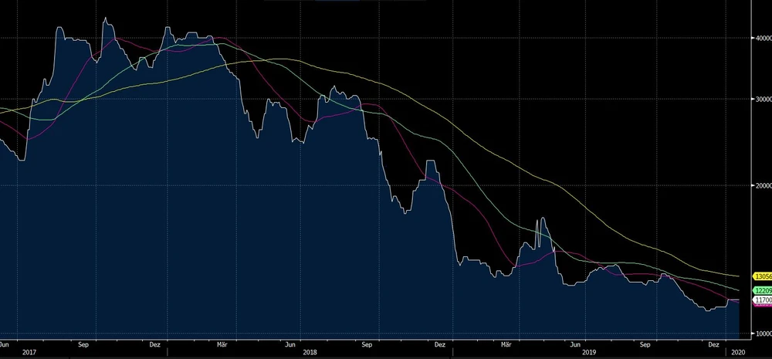772x359 pixels.
Task: Click the 20000 y-axis label
Action: pos(762,185)
